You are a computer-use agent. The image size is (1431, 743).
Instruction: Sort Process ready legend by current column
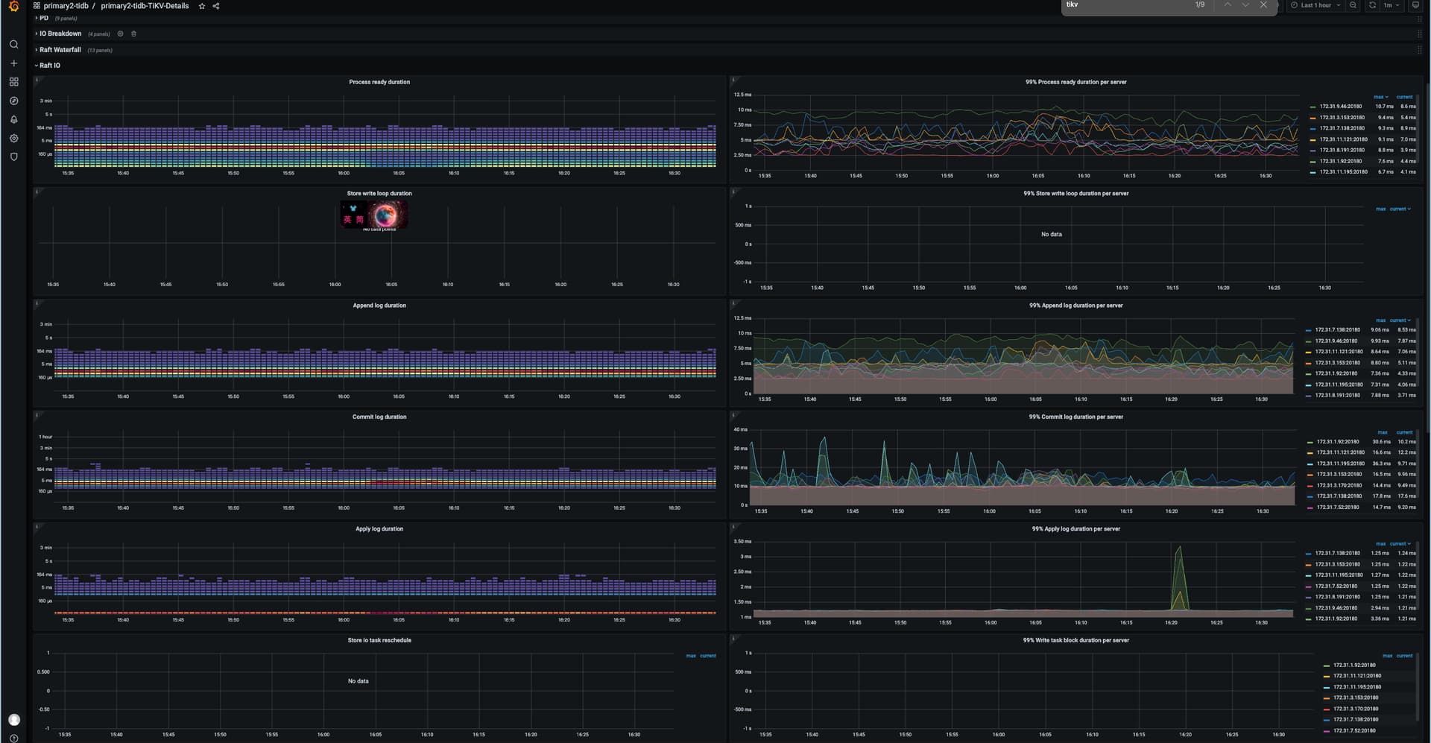point(1404,97)
